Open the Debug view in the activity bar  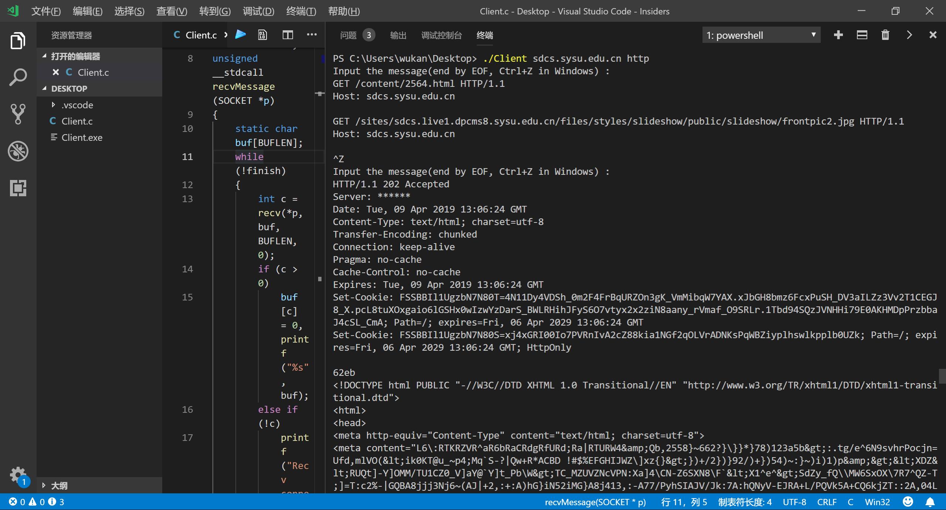(x=18, y=151)
